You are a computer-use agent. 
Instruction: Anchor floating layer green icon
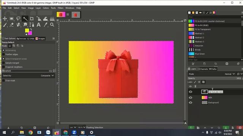(x=226, y=128)
